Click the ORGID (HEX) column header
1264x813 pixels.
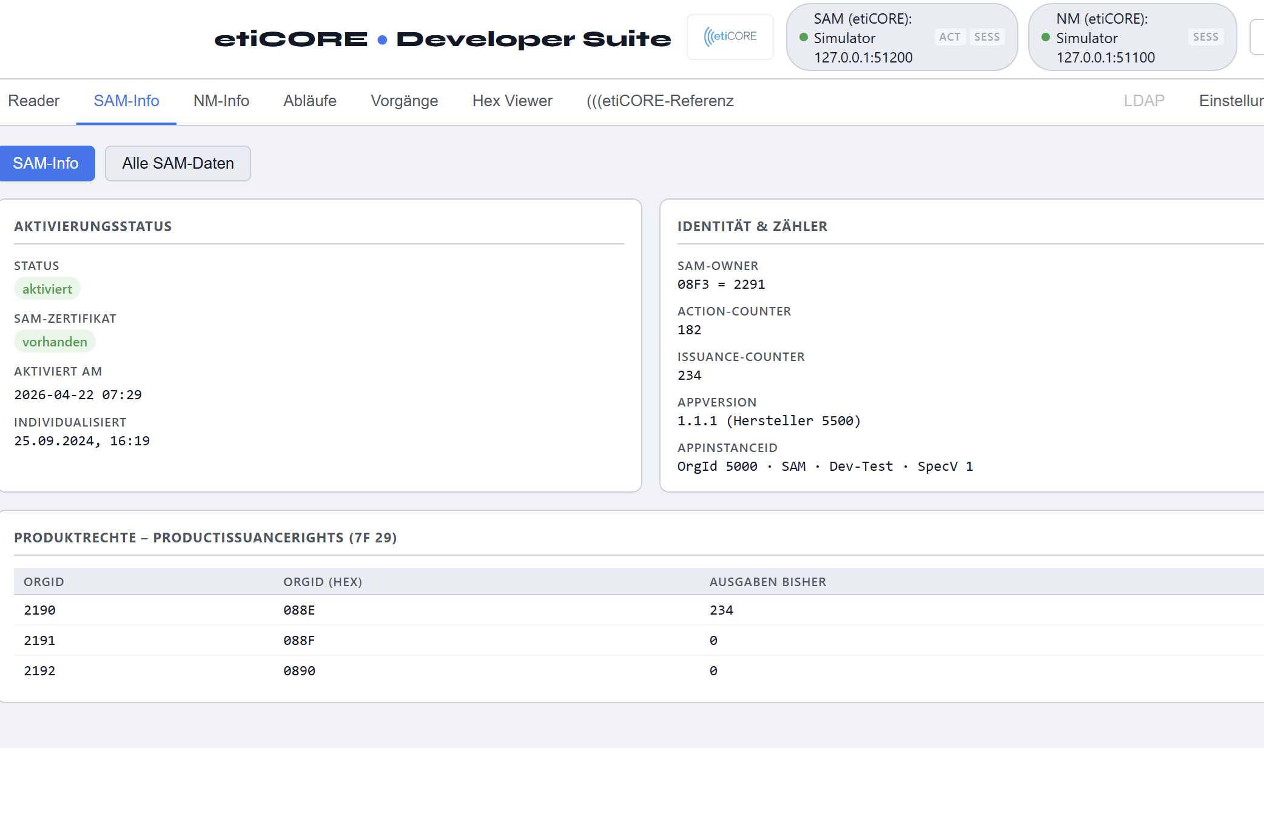click(323, 582)
